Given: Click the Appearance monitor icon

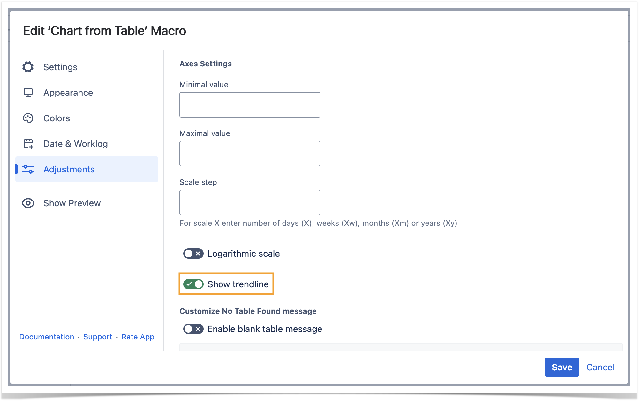Looking at the screenshot, I should 28,93.
